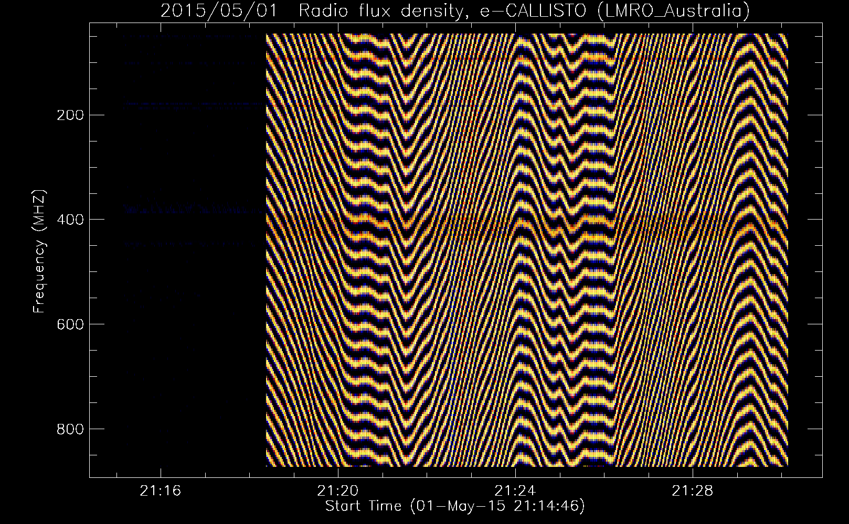Image resolution: width=849 pixels, height=524 pixels.
Task: Click the 21:20 time tick label
Action: point(338,491)
